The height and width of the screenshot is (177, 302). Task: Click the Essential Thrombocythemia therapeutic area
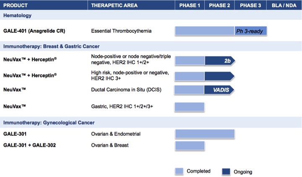(121, 31)
